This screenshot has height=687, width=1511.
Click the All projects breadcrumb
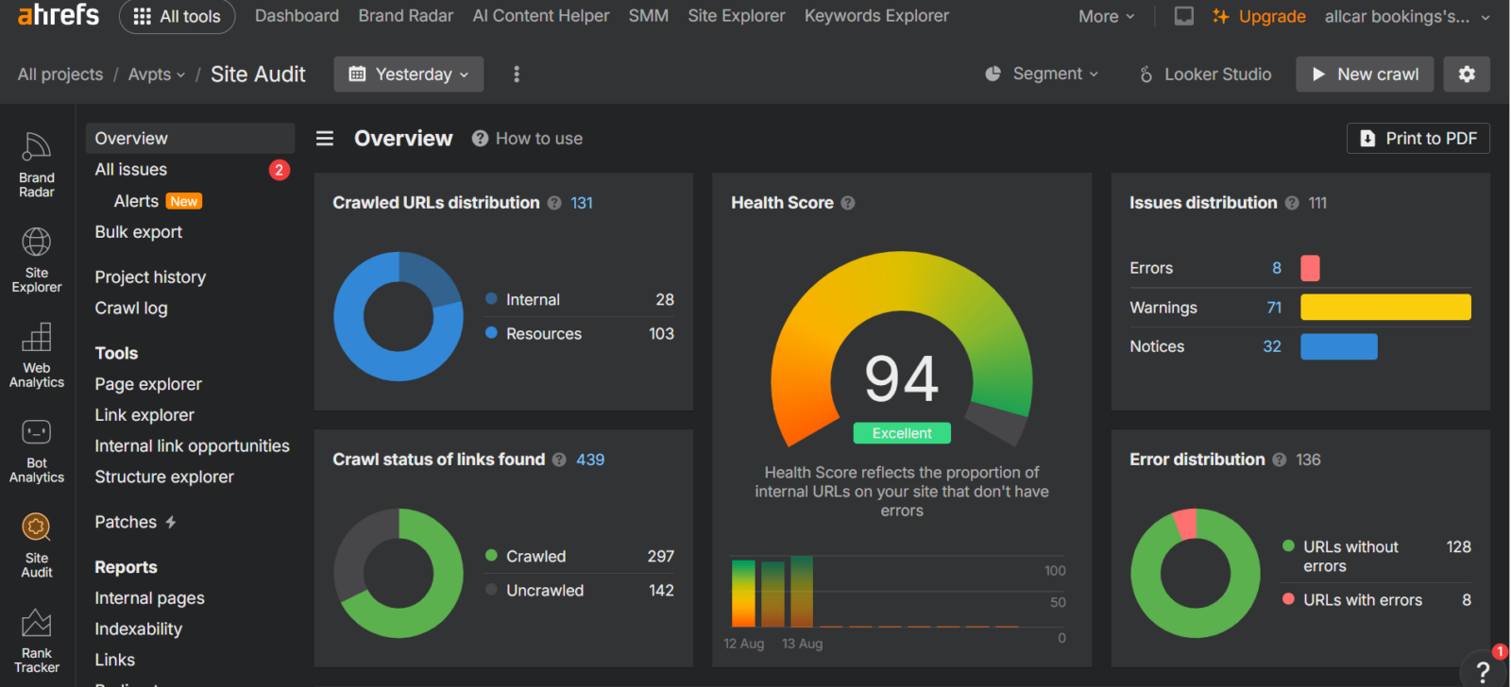click(60, 75)
